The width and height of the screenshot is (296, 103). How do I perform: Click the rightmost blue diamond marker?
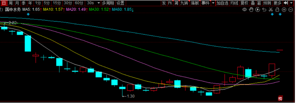tap(280, 14)
